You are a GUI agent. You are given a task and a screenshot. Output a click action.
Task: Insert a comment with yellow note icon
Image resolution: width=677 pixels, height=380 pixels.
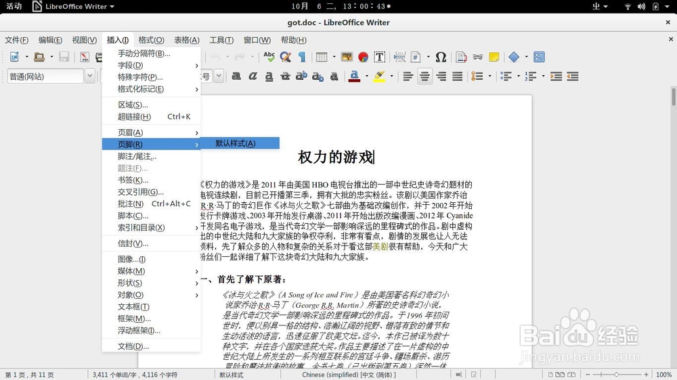pos(494,57)
